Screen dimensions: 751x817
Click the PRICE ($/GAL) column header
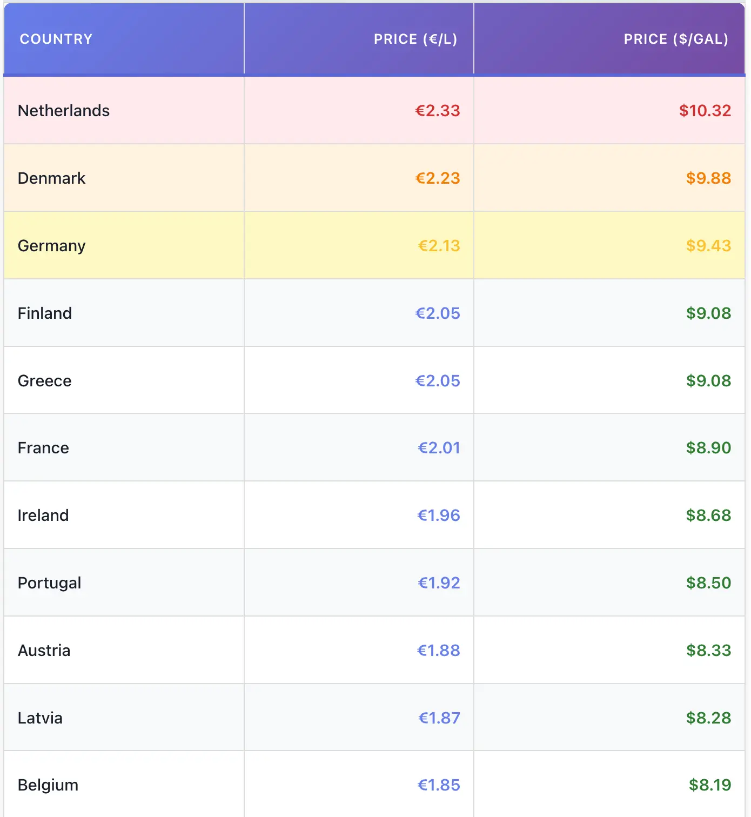point(675,39)
